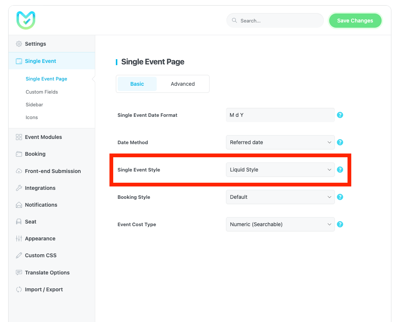This screenshot has height=322, width=397.
Task: Open Custom Fields submenu link
Action: (42, 92)
